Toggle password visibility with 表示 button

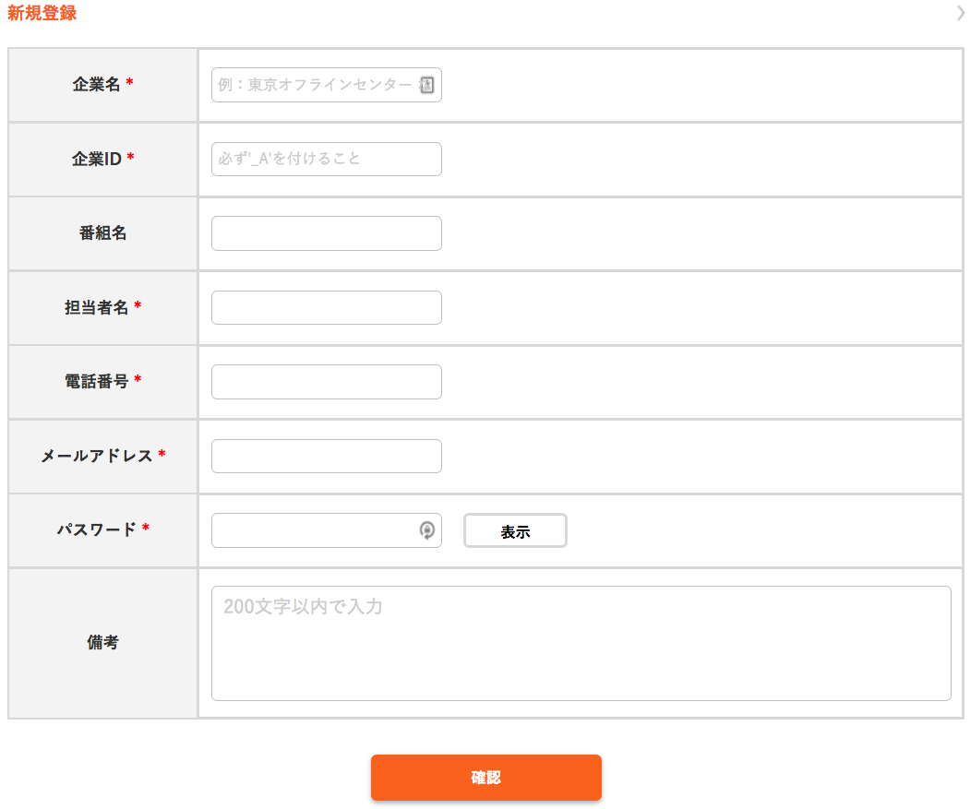515,531
